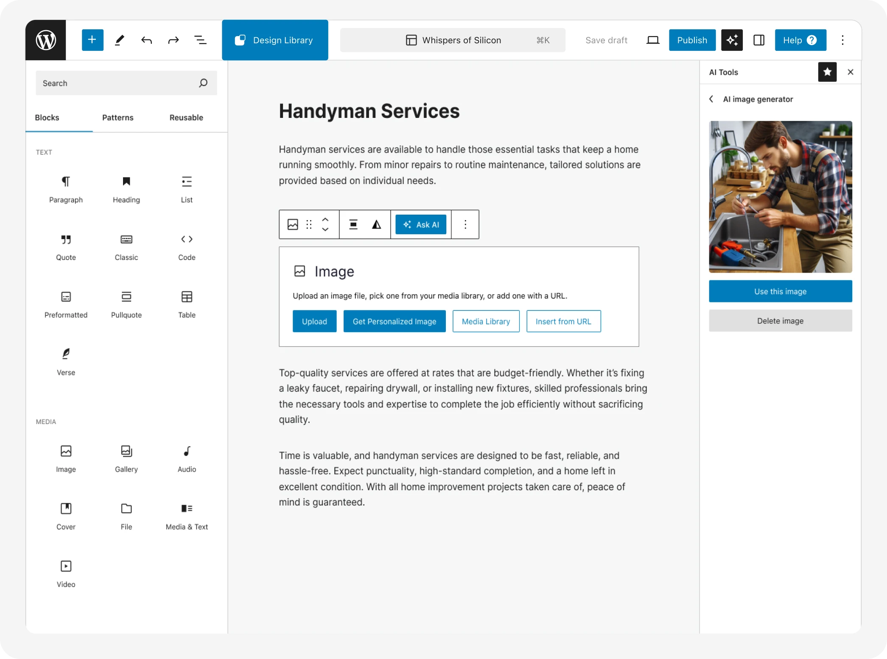Toggle the sidebar panel view
This screenshot has width=887, height=659.
[760, 40]
